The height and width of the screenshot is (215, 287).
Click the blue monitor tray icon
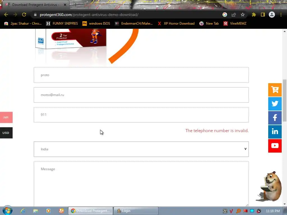point(252,211)
